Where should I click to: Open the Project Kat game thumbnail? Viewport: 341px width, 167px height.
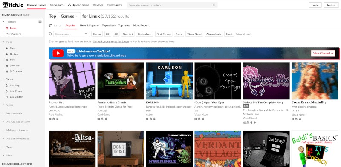point(72,81)
